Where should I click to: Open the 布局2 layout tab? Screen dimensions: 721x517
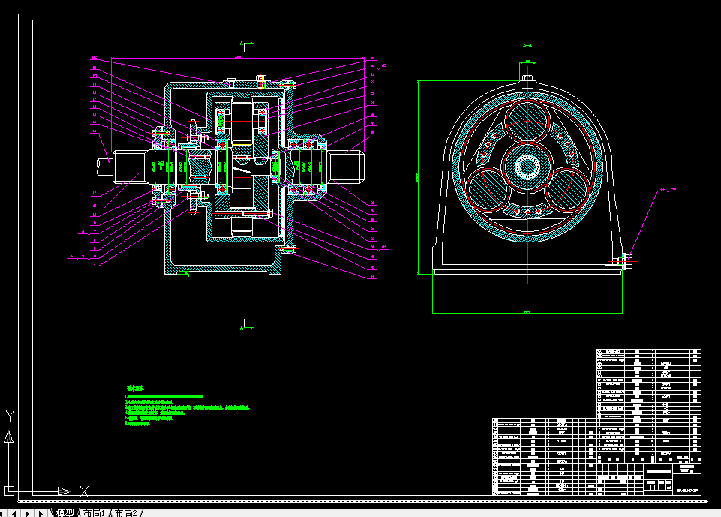tap(126, 512)
